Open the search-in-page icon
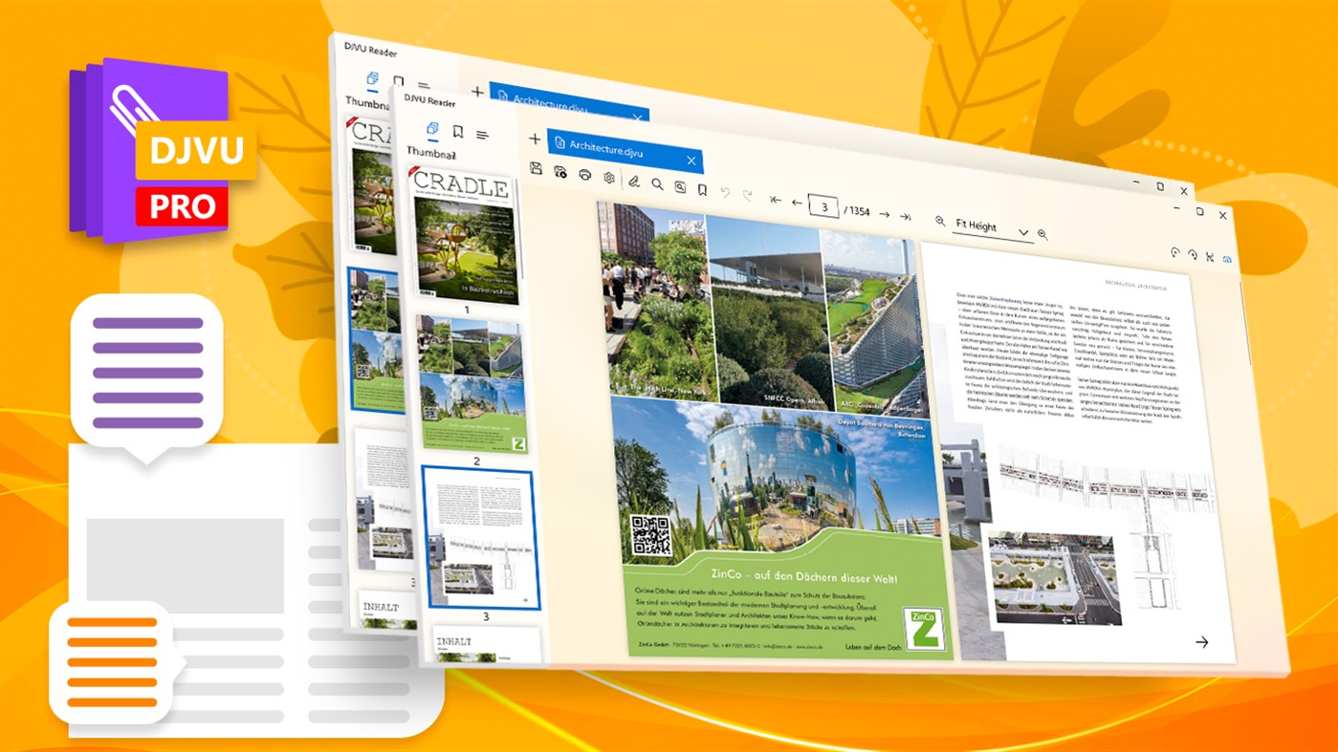The width and height of the screenshot is (1338, 752). click(x=681, y=187)
